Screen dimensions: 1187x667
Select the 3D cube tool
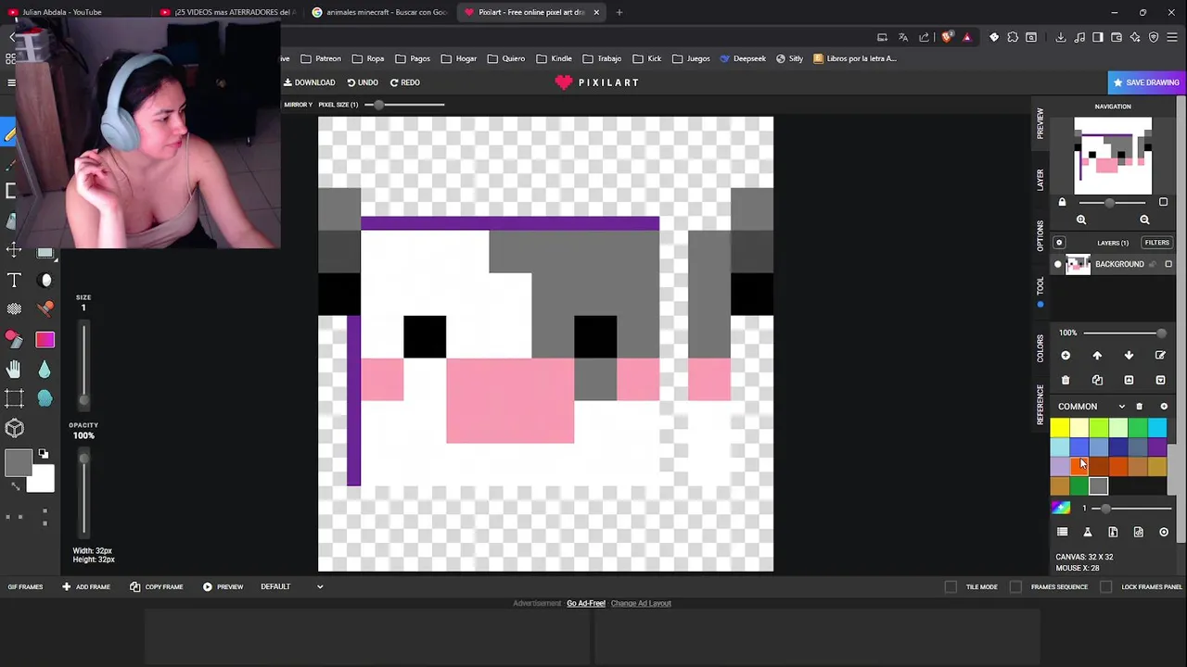point(14,428)
